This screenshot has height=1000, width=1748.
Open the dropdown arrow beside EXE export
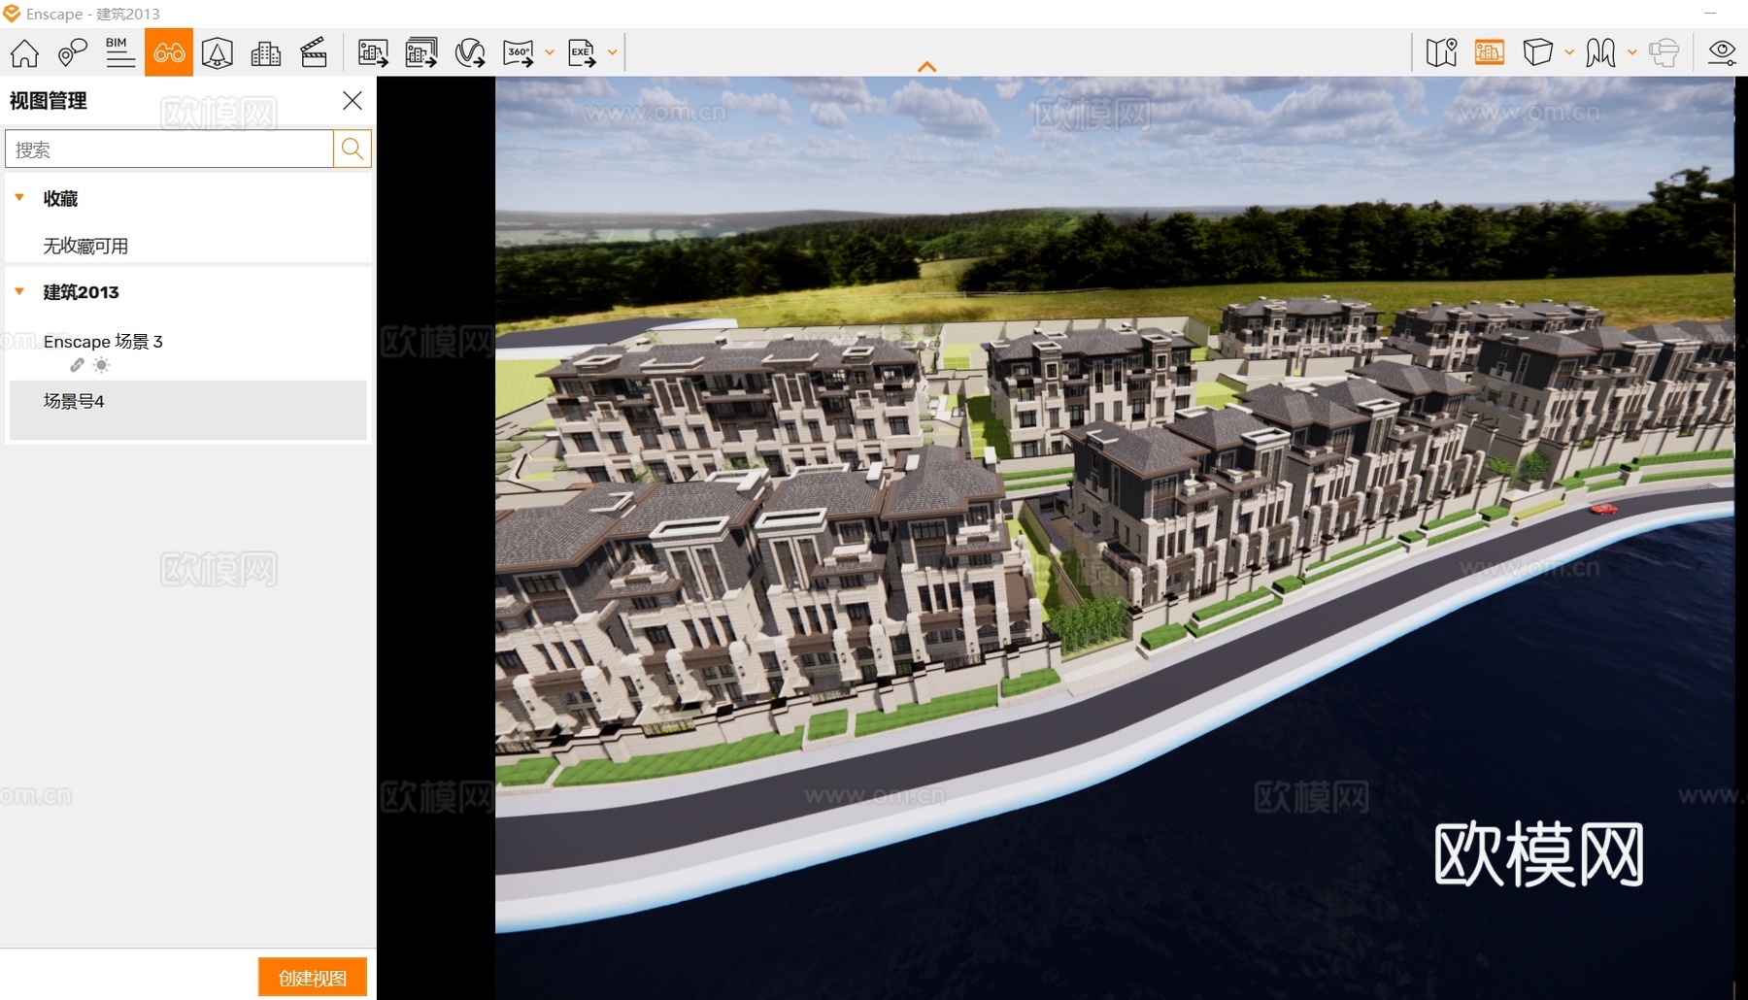613,52
